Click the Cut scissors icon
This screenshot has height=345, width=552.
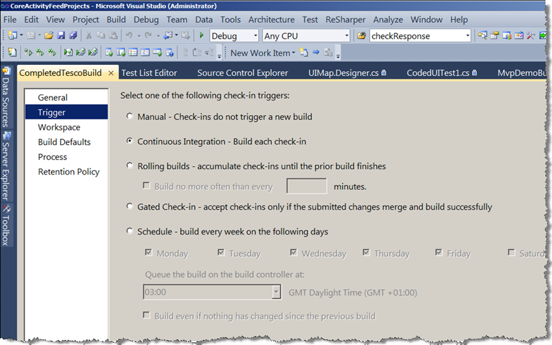[89, 35]
